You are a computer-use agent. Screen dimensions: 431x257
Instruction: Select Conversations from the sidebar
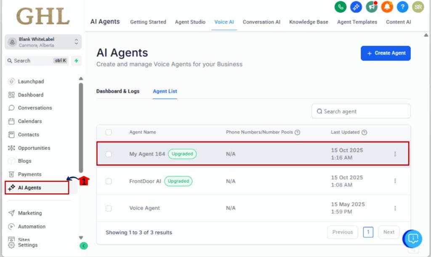(x=35, y=108)
